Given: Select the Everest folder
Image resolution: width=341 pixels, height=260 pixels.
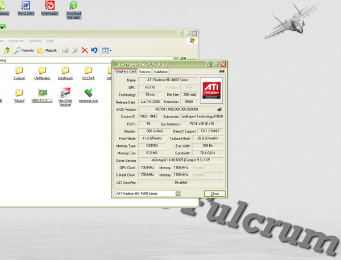Looking at the screenshot, I should click(x=19, y=73).
